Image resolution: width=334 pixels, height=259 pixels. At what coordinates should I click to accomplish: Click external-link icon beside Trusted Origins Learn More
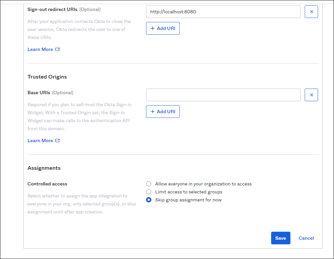58,140
